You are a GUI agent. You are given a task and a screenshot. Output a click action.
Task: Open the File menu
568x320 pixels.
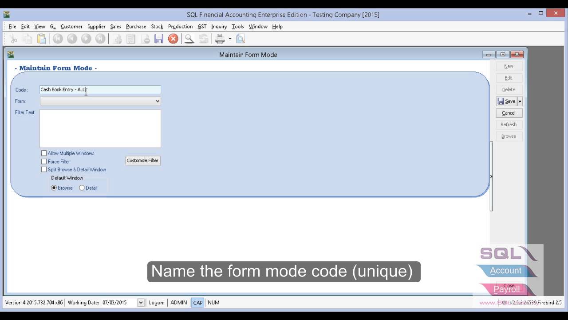pos(12,27)
